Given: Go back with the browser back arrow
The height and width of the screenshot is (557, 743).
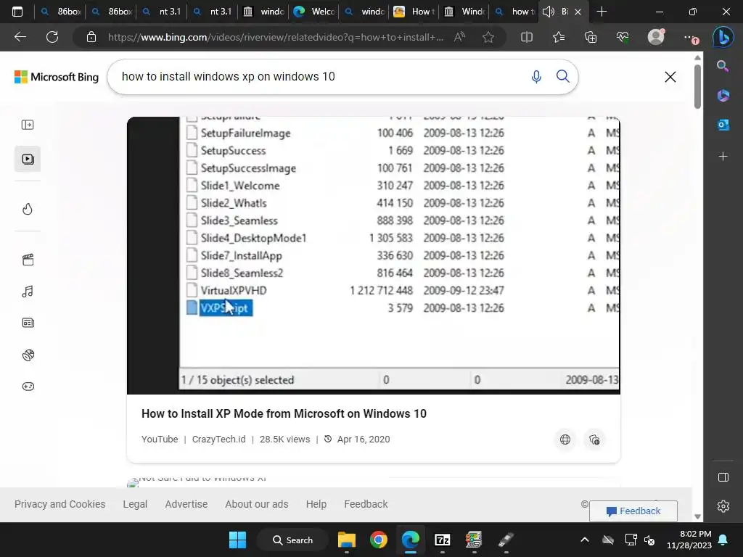Looking at the screenshot, I should (x=20, y=37).
